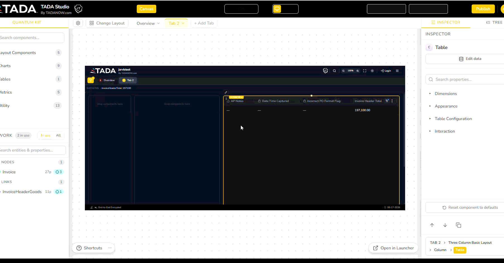The height and width of the screenshot is (263, 504).
Task: Click the yellow filter icon in preview
Action: coord(91,80)
